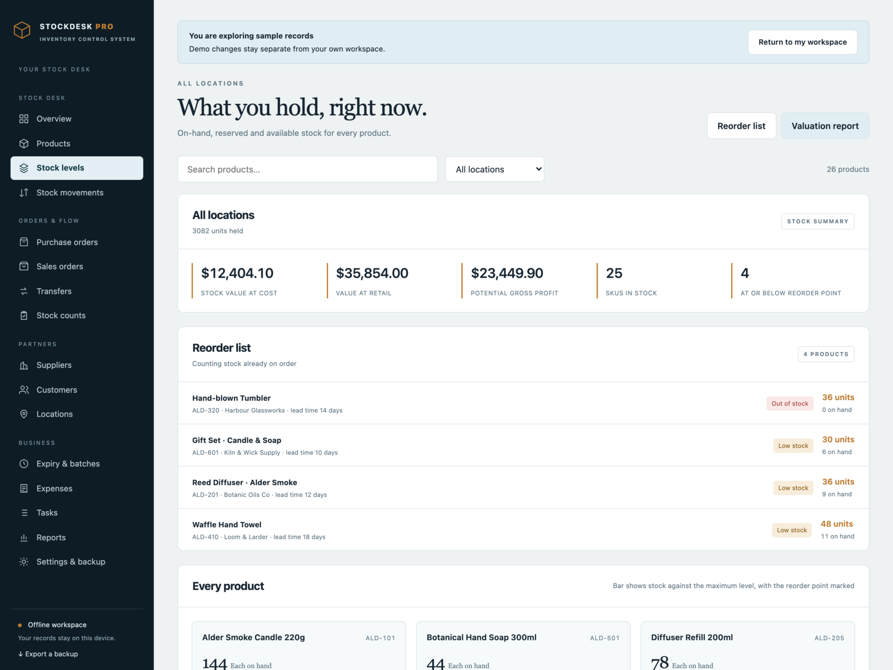The width and height of the screenshot is (893, 670).
Task: Click the Purchase orders icon
Action: pyautogui.click(x=24, y=242)
